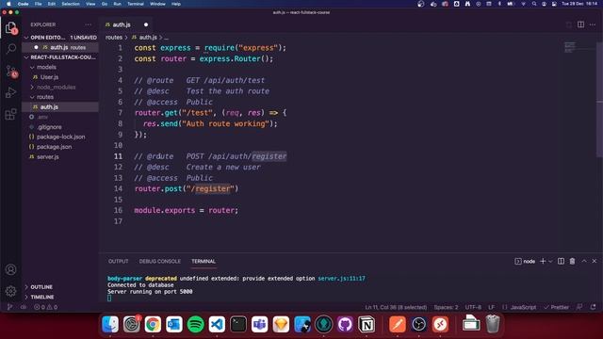This screenshot has height=339, width=603.
Task: Open the Run menu
Action: 117,4
